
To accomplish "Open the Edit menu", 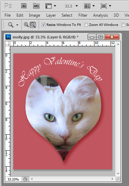I will click(x=20, y=15).
